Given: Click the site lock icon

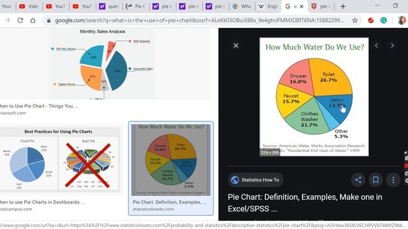Looking at the screenshot, I should click(48, 20).
